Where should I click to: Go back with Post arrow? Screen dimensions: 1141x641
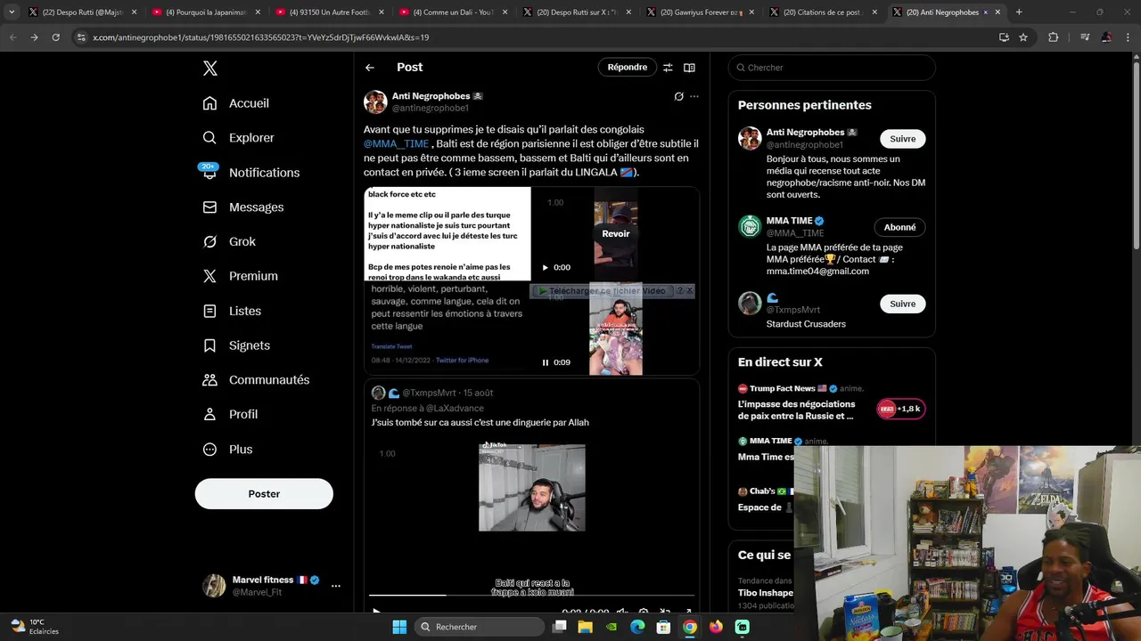click(370, 68)
